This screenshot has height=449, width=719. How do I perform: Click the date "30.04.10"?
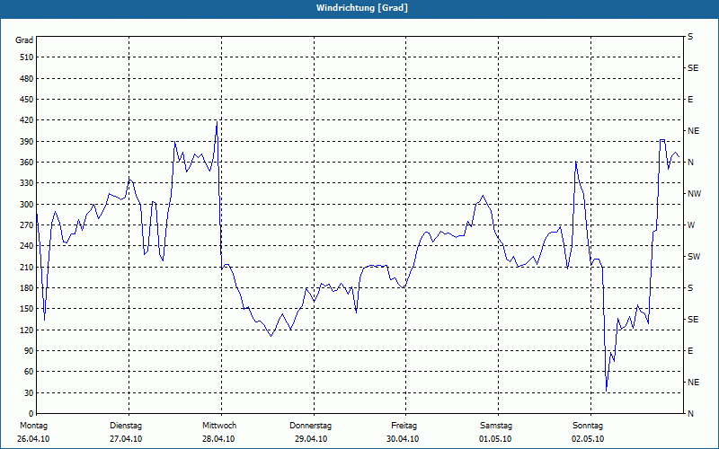click(x=403, y=439)
